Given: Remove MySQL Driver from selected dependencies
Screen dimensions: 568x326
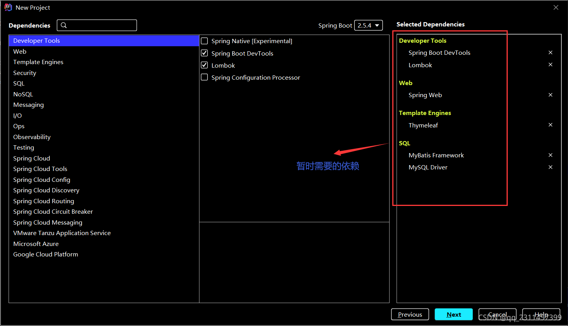Looking at the screenshot, I should tap(551, 167).
